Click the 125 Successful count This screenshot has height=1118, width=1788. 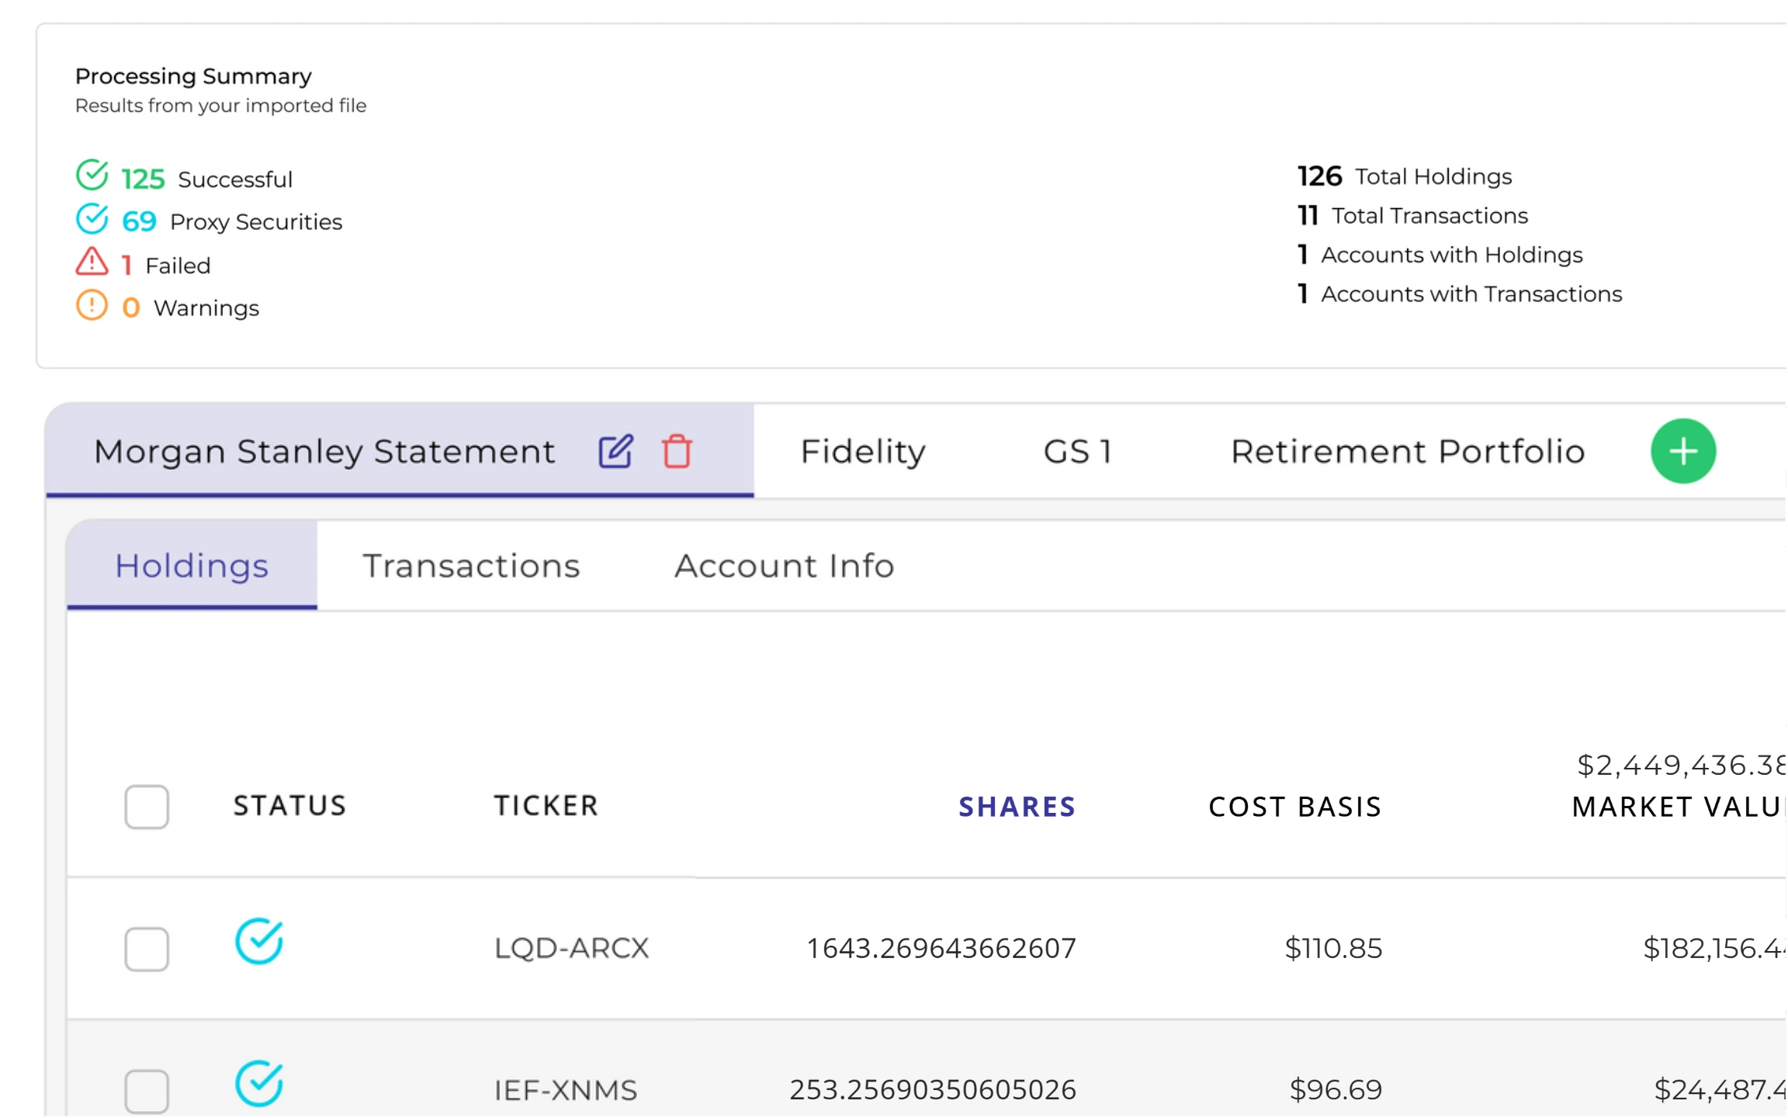(143, 179)
